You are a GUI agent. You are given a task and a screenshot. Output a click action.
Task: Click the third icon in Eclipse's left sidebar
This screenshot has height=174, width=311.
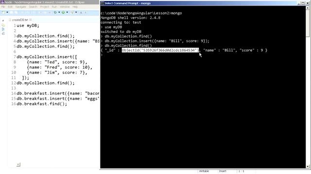(x=3, y=29)
